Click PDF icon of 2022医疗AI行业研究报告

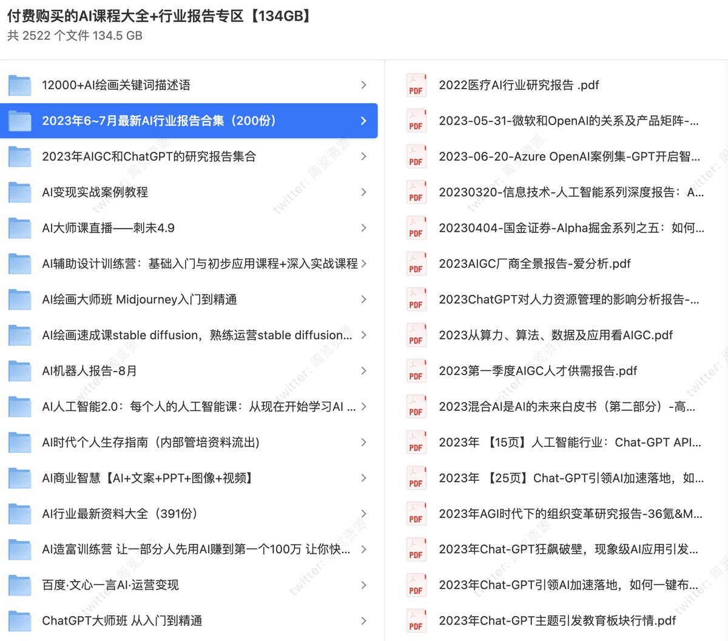point(416,85)
